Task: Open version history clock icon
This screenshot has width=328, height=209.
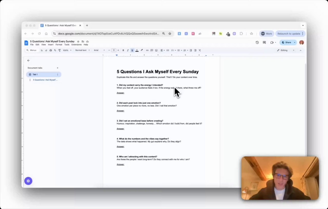Action: 257,42
